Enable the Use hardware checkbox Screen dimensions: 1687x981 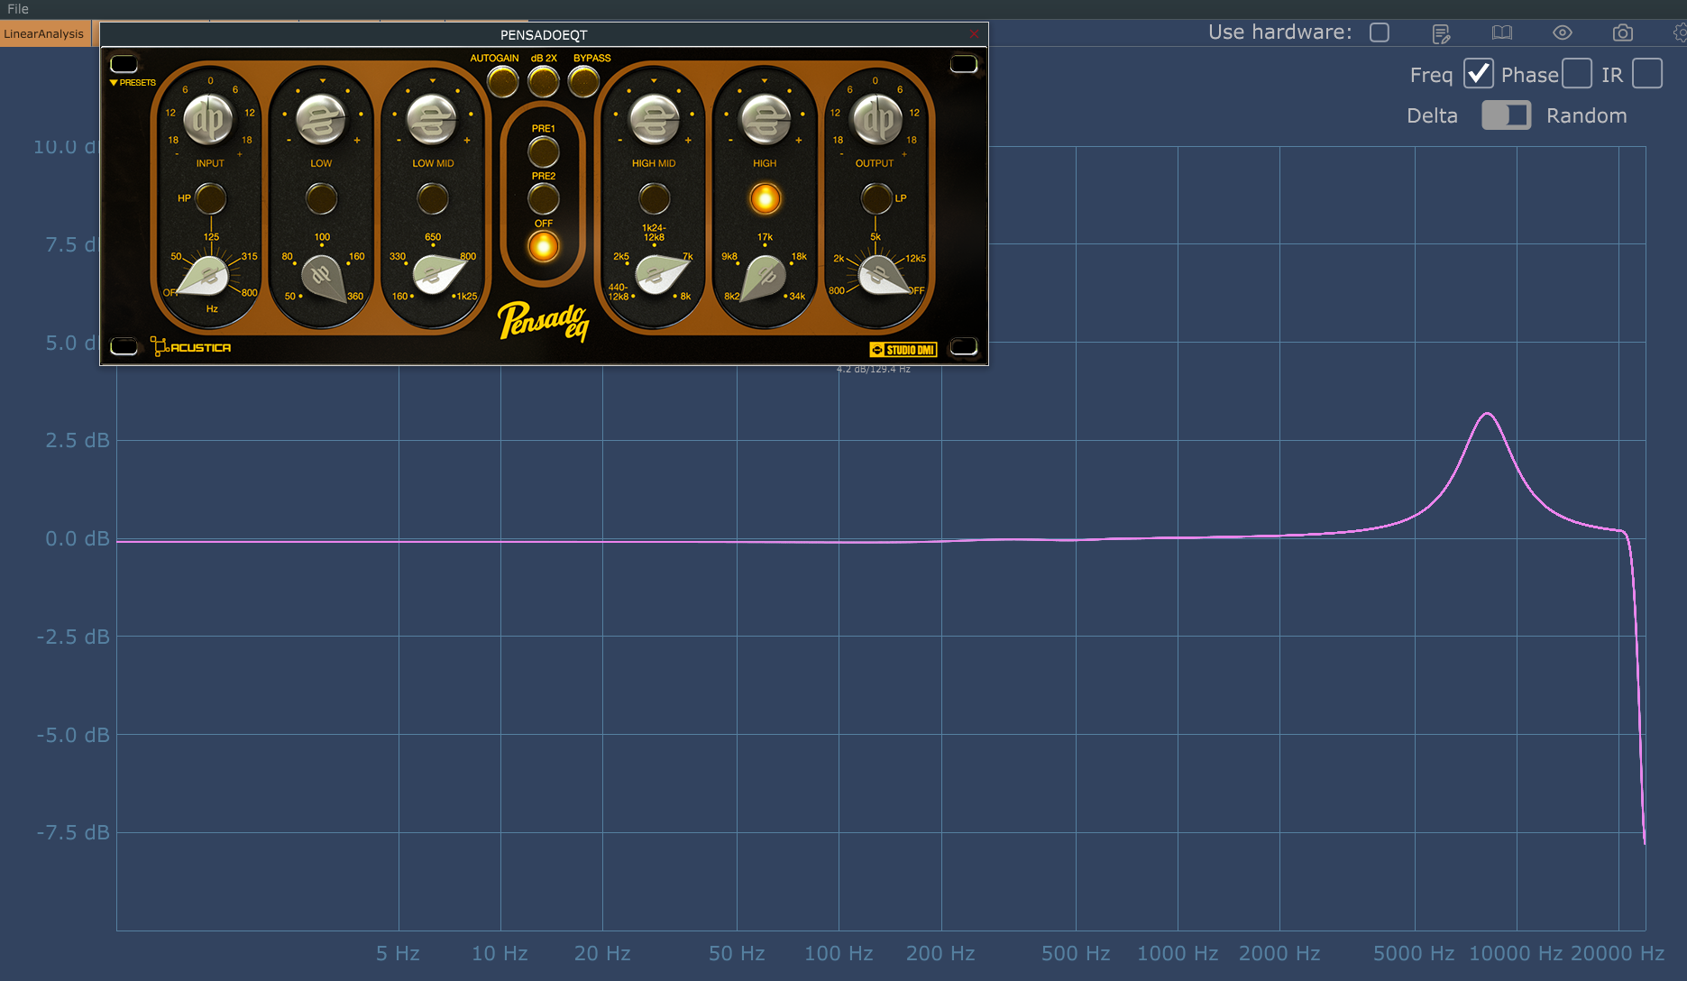pos(1379,32)
